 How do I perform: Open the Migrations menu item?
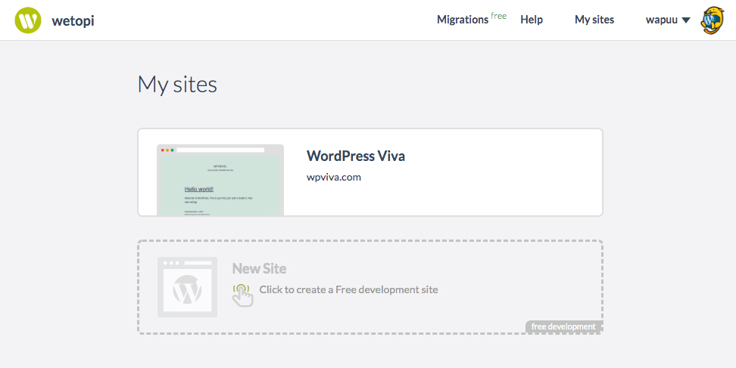click(x=463, y=20)
